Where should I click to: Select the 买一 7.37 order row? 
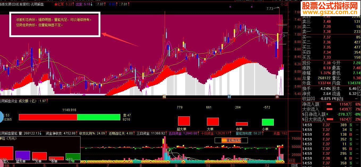coord(331,37)
